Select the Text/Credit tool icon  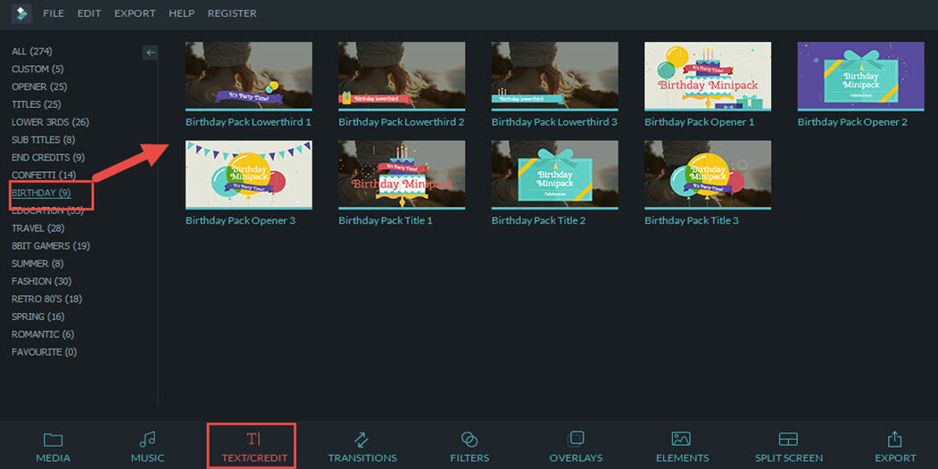click(253, 439)
